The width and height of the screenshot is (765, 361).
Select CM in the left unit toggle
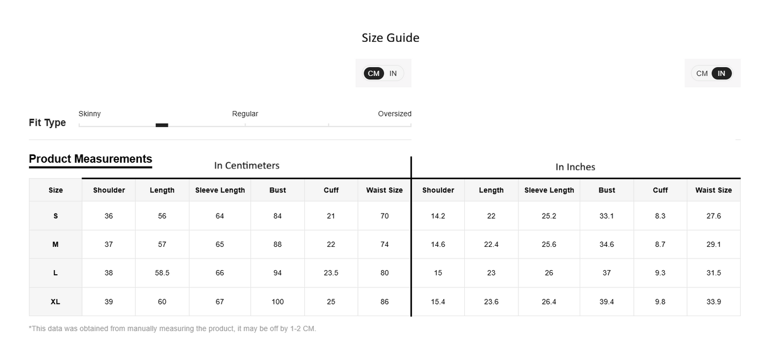pyautogui.click(x=374, y=73)
